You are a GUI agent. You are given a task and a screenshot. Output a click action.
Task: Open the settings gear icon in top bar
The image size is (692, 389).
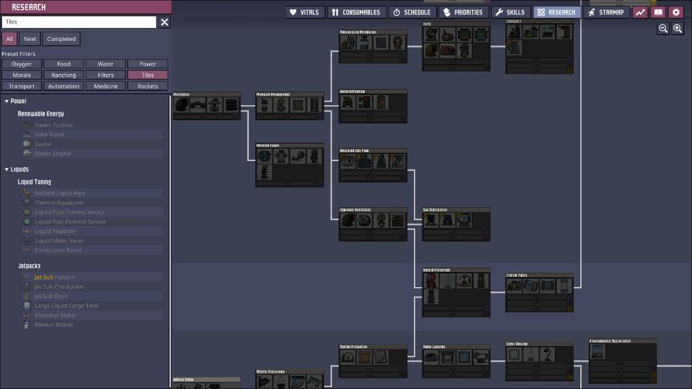(x=676, y=12)
